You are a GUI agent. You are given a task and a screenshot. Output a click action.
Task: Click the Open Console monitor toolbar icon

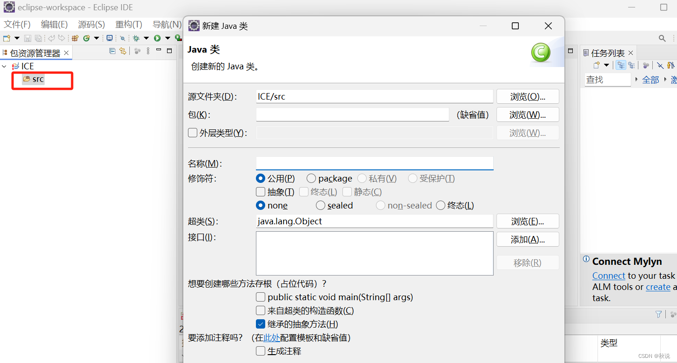coord(109,38)
